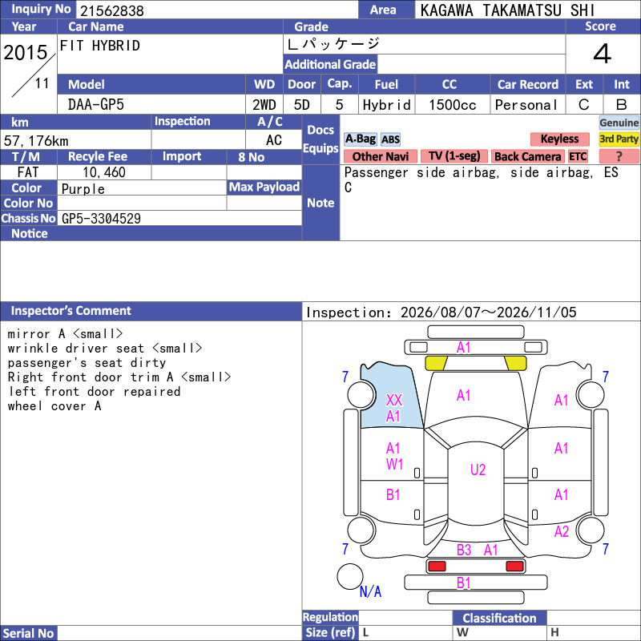Click the passenger side airbag note text
Screen dimensions: 641x641
click(482, 179)
